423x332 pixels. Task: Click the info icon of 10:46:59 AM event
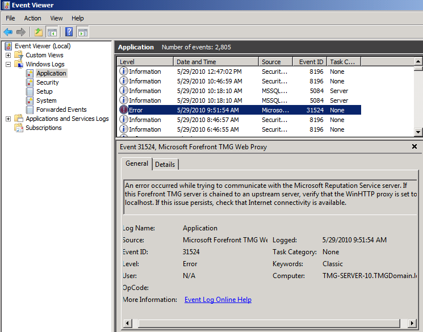pos(123,81)
